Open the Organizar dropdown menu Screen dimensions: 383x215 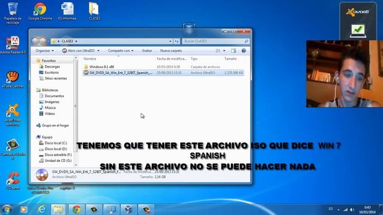[44, 51]
